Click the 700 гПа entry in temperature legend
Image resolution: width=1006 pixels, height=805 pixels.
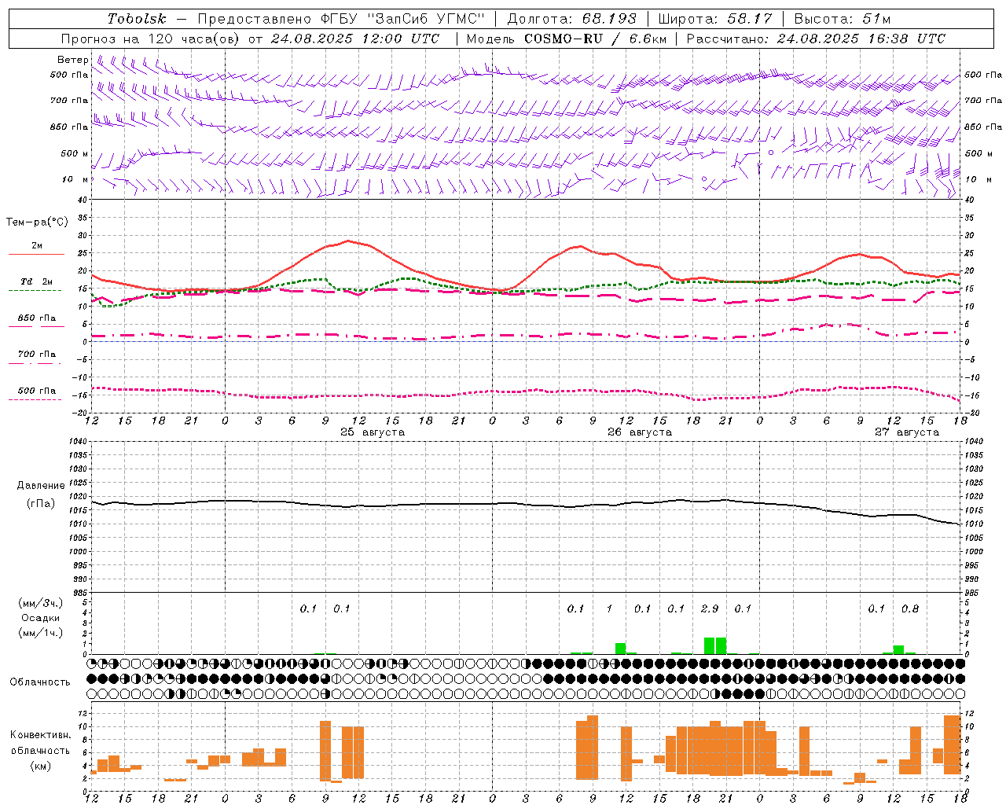point(37,354)
